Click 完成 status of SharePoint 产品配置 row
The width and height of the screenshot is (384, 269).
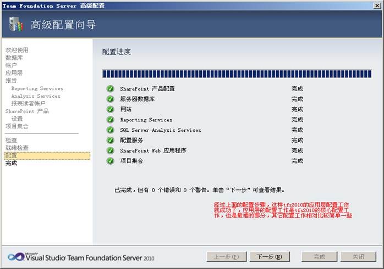tap(297, 89)
